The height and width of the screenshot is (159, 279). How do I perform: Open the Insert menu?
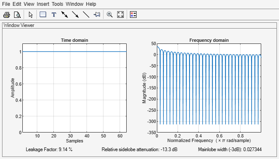click(x=43, y=4)
